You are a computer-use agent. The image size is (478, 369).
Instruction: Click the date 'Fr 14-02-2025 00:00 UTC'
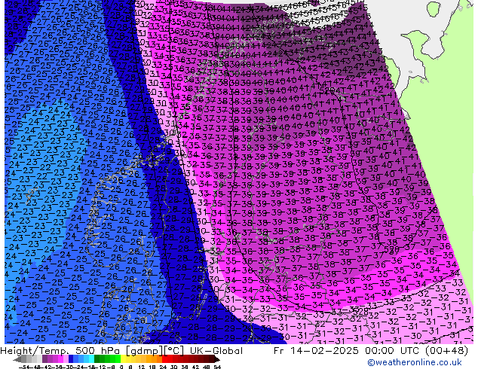(x=348, y=351)
